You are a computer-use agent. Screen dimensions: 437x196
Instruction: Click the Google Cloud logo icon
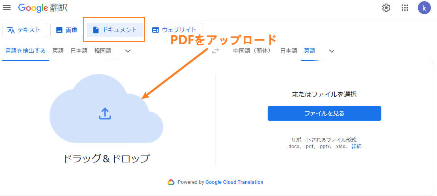[x=171, y=182]
